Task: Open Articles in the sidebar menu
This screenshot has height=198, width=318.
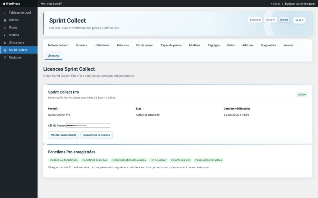Action: coord(19,20)
